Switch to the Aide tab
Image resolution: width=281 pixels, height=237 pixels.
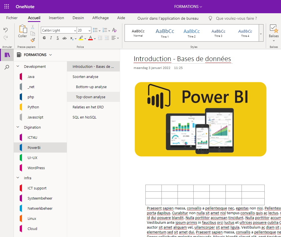tap(121, 18)
